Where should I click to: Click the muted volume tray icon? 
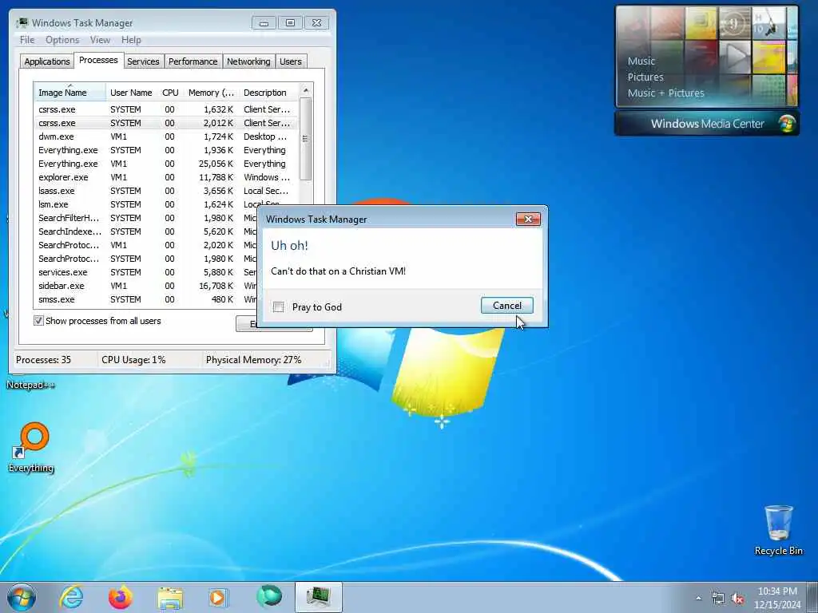737,599
